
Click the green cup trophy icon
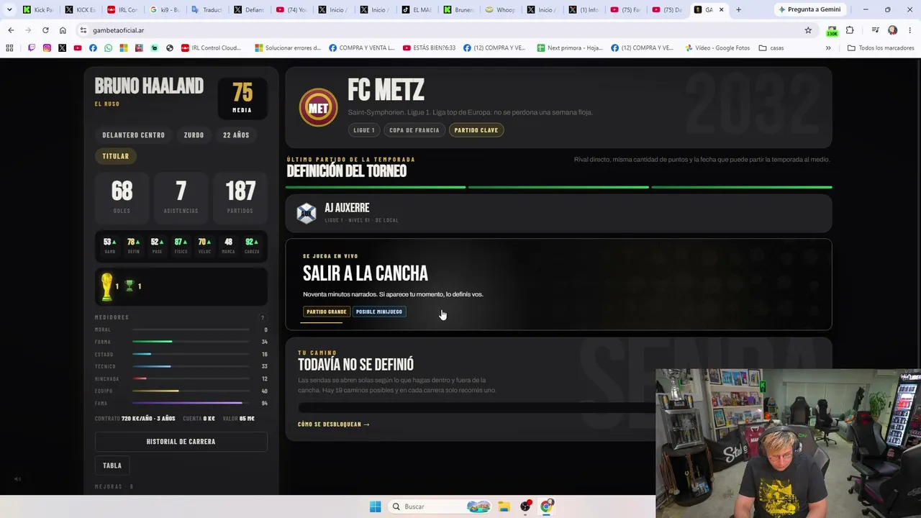(x=130, y=286)
